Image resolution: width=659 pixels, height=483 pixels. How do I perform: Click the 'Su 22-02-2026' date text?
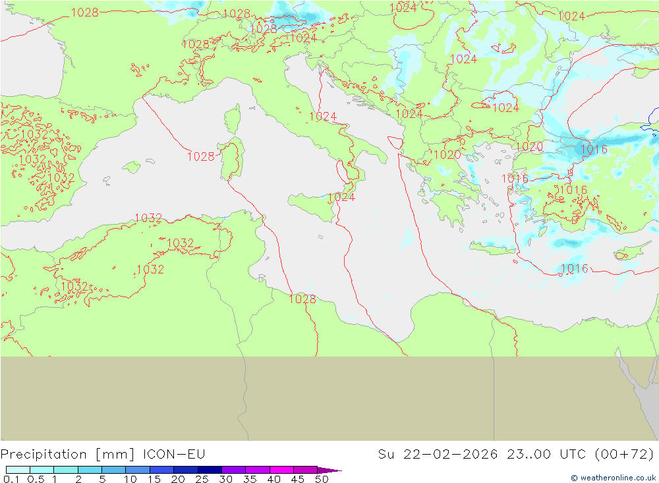[438, 454]
